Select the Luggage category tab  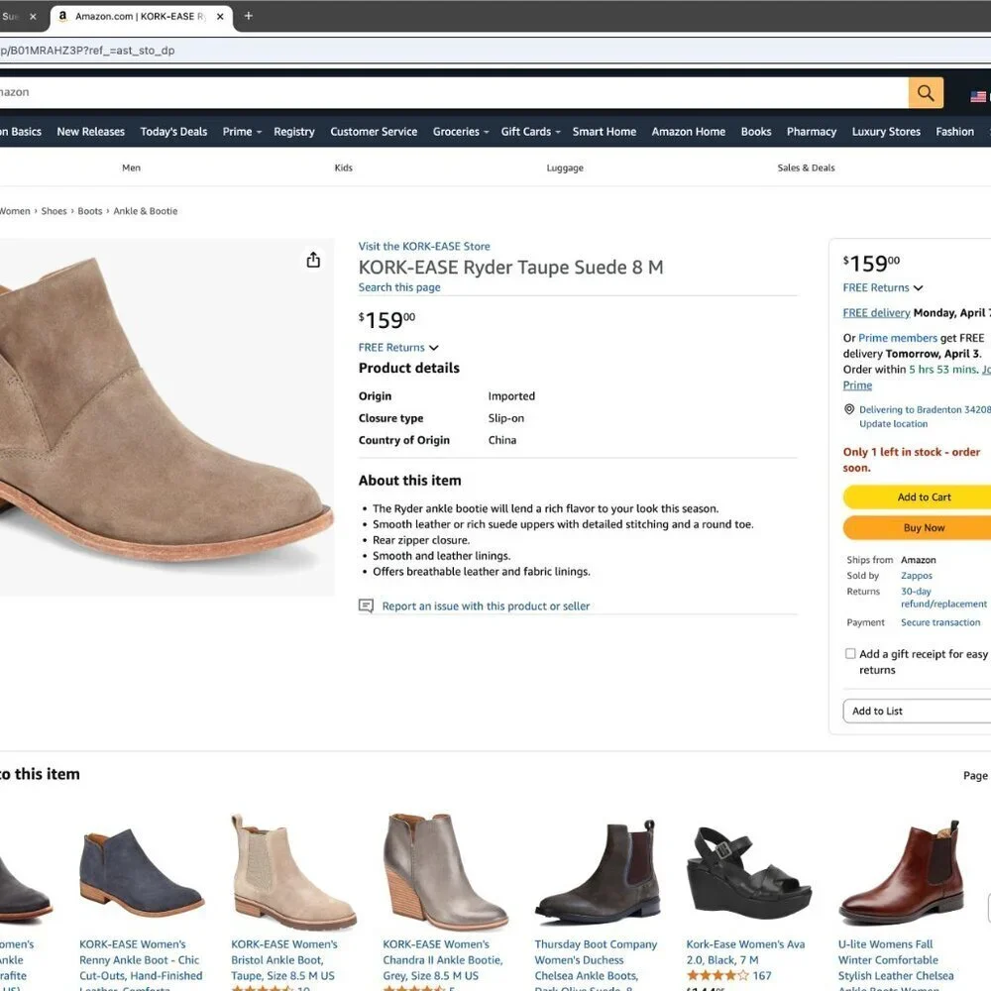[x=565, y=168]
